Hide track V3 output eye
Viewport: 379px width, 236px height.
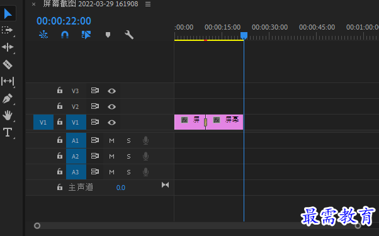pos(111,91)
